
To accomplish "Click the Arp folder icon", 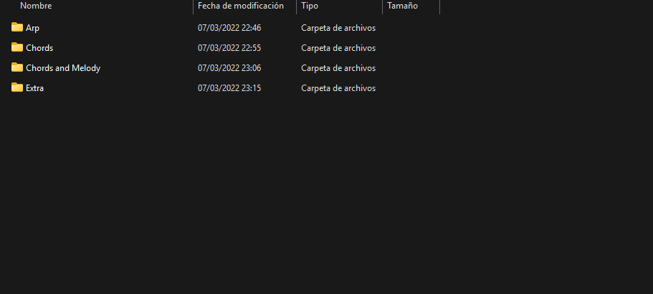I will coord(17,27).
